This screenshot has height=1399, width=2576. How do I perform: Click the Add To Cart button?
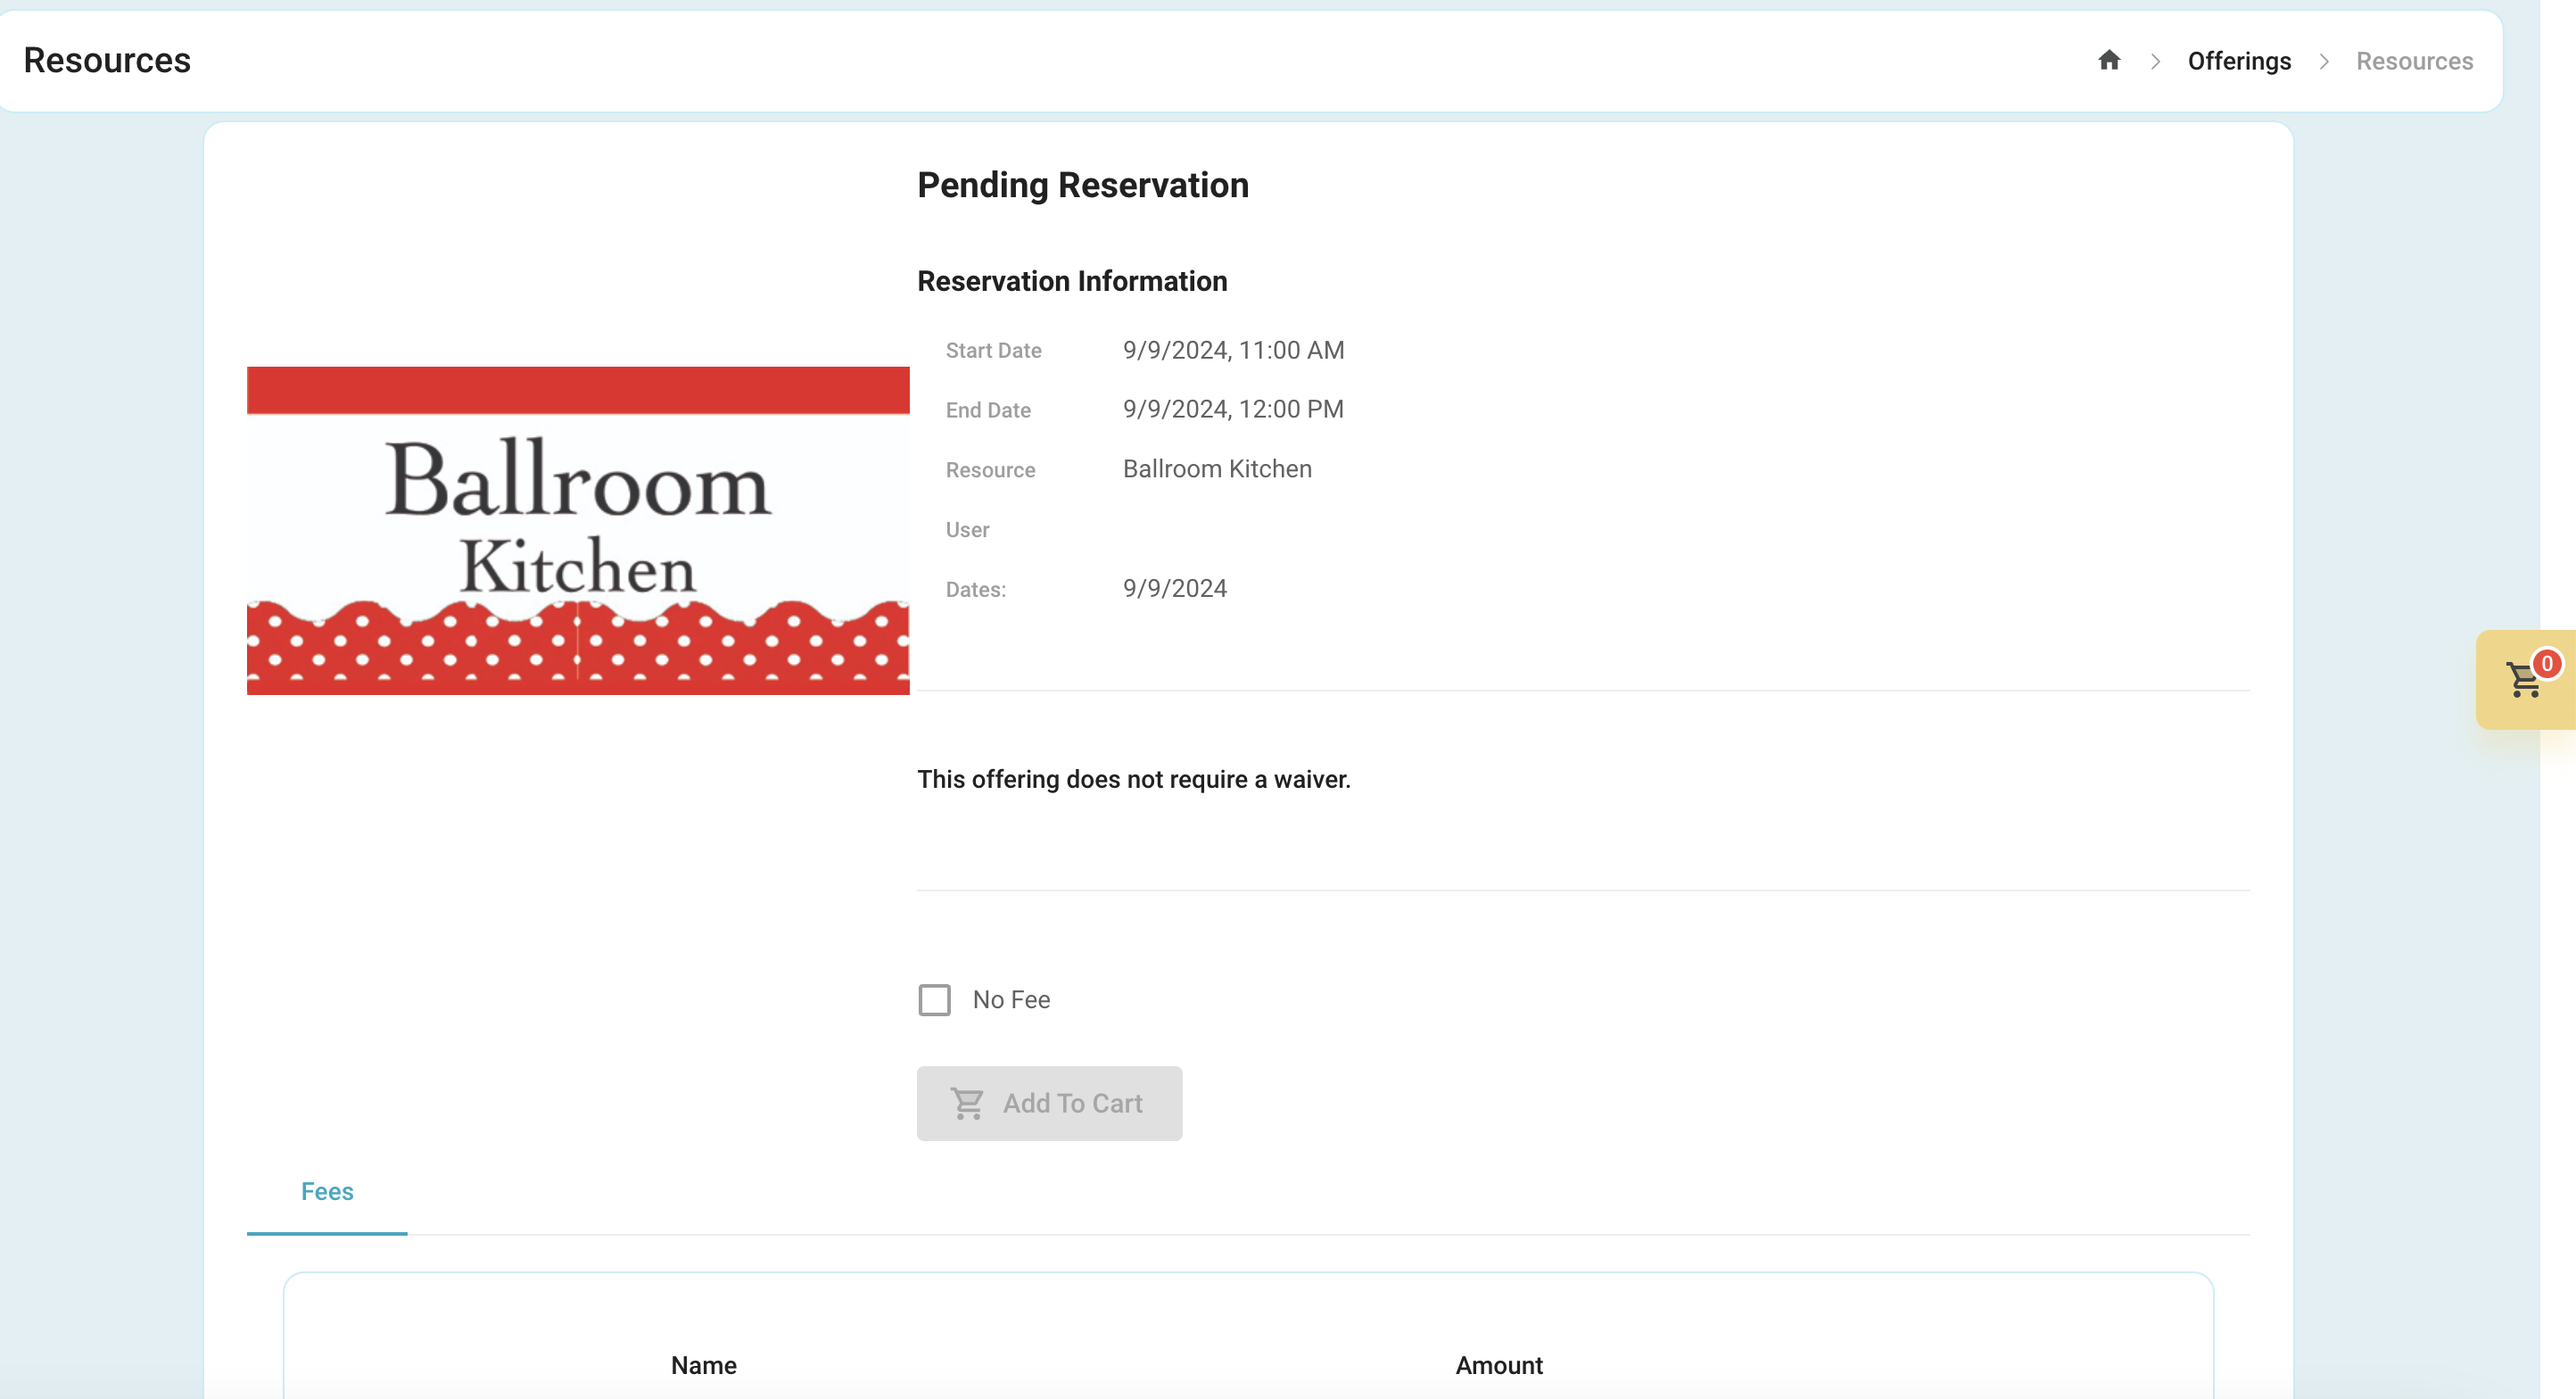tap(1049, 1103)
